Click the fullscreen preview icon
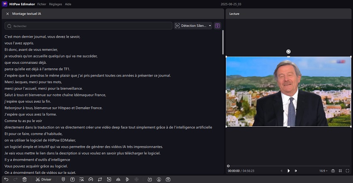This screenshot has height=183, width=353. (347, 171)
